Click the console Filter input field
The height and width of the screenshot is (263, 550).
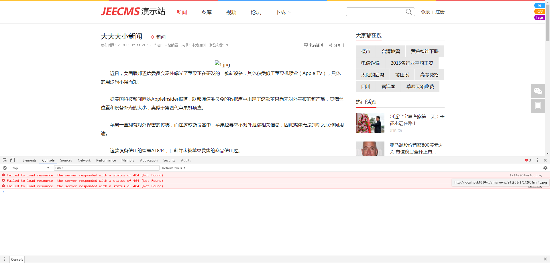(107, 168)
